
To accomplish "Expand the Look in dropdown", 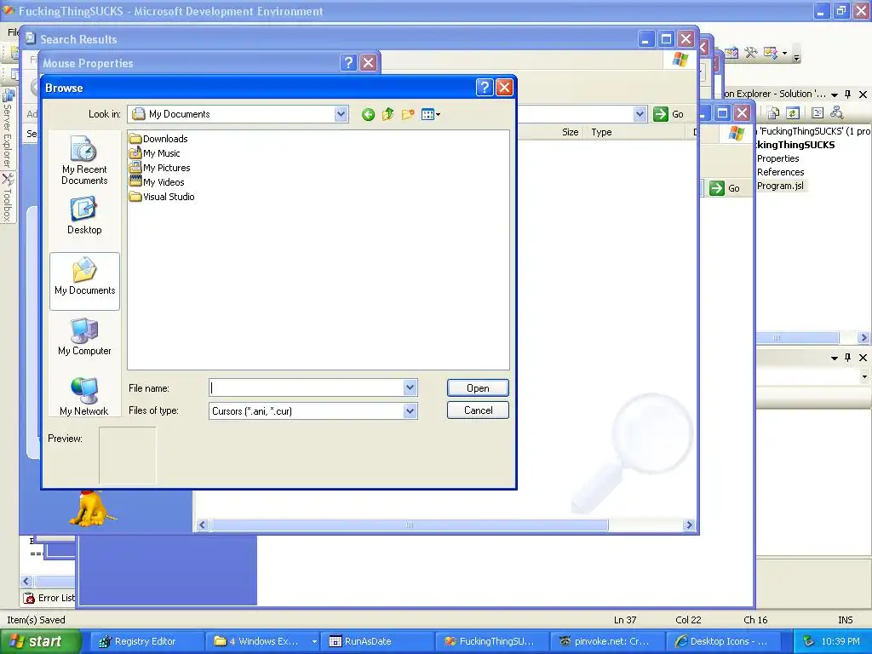I will coord(341,114).
